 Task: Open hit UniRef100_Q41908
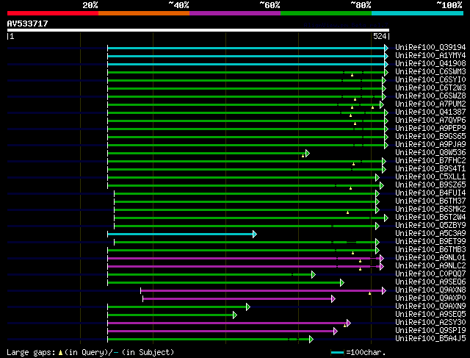[430, 64]
